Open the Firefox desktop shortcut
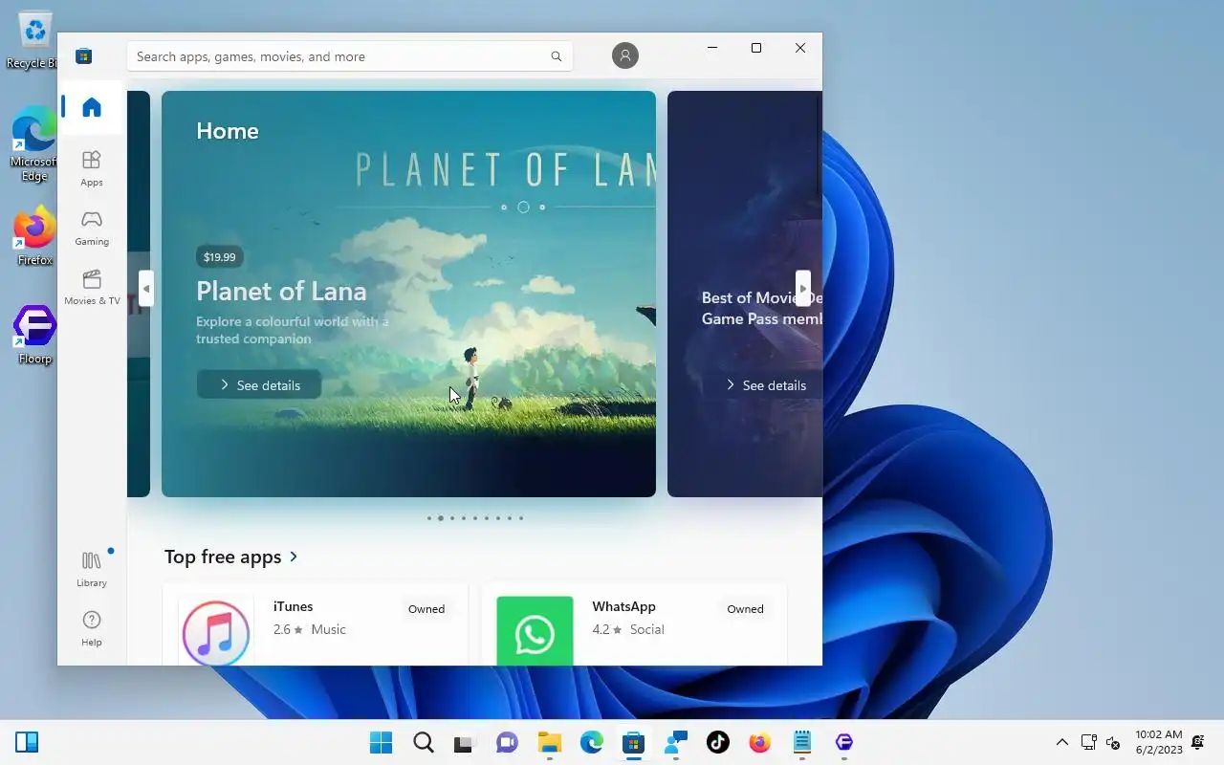Image resolution: width=1224 pixels, height=765 pixels. (34, 235)
